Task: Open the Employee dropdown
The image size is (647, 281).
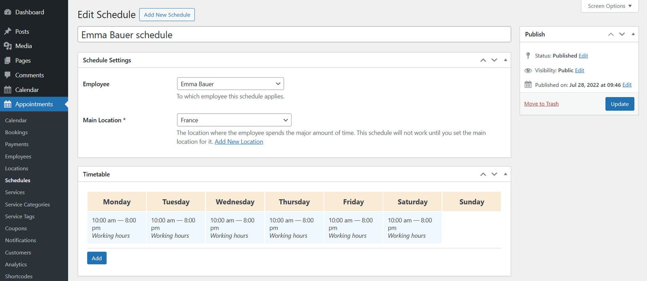Action: [230, 84]
